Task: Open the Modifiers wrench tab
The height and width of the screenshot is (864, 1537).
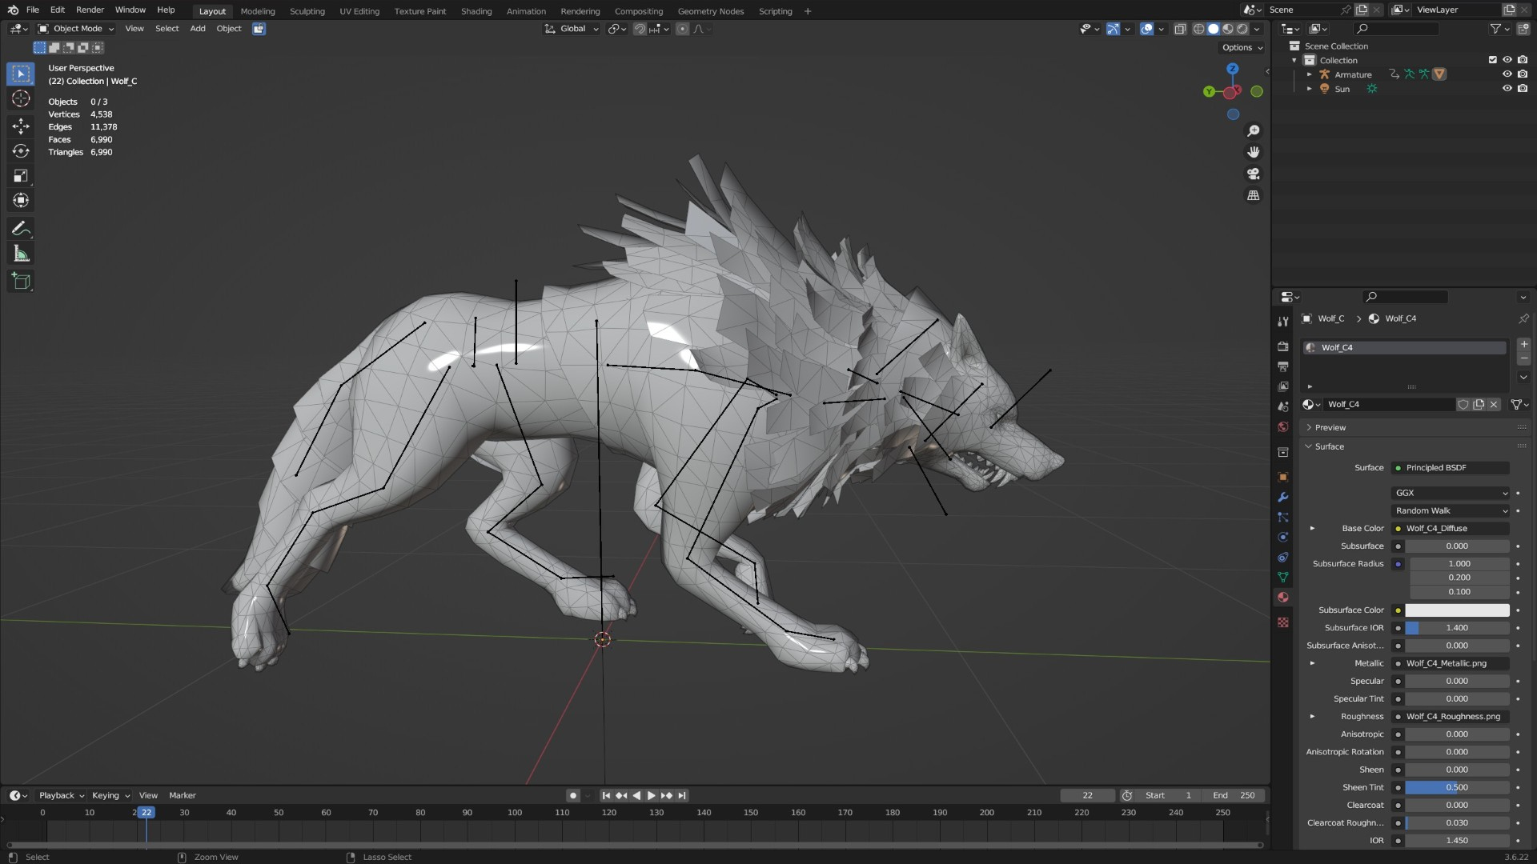Action: point(1283,497)
